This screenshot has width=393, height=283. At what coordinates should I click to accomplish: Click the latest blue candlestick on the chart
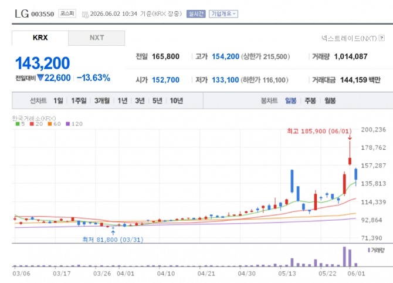(x=355, y=177)
